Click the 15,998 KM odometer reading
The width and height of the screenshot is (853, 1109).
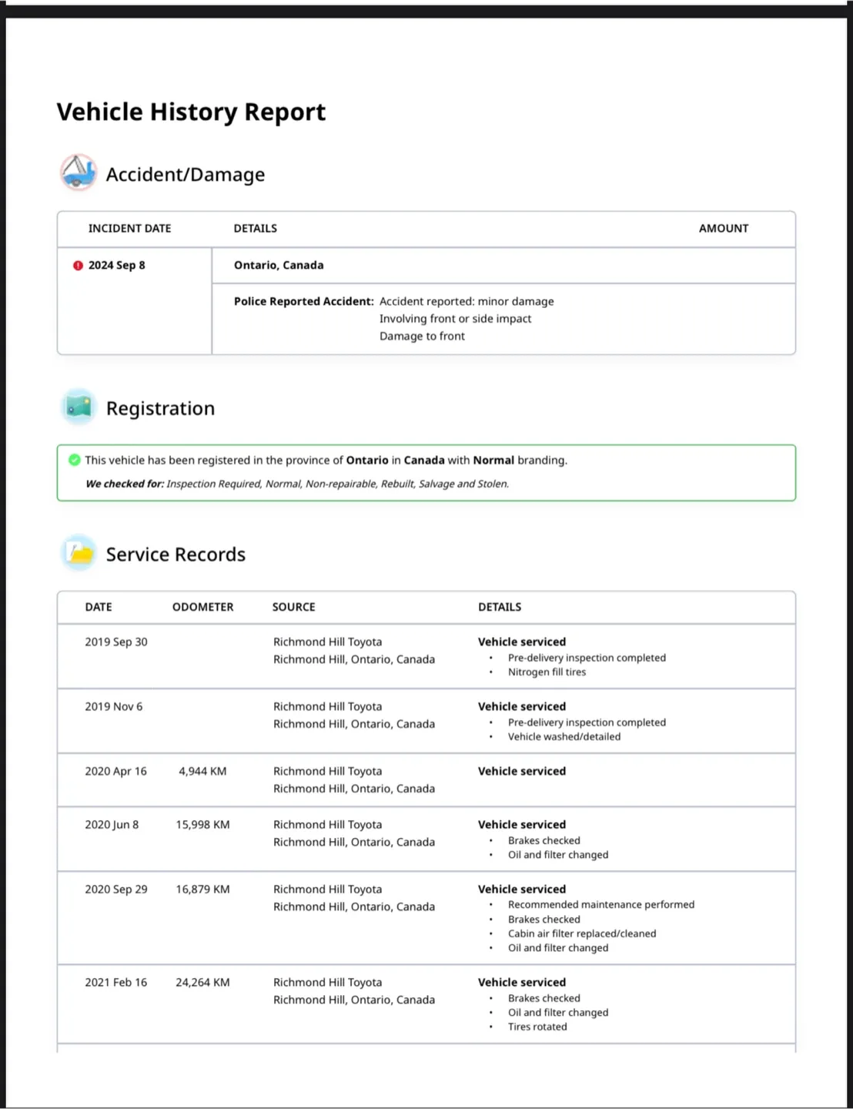pyautogui.click(x=202, y=825)
